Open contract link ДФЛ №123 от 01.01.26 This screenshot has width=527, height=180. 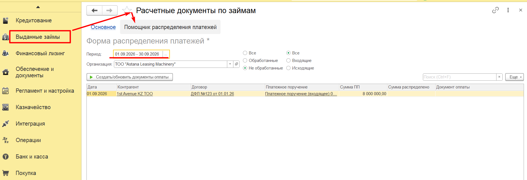(x=212, y=94)
